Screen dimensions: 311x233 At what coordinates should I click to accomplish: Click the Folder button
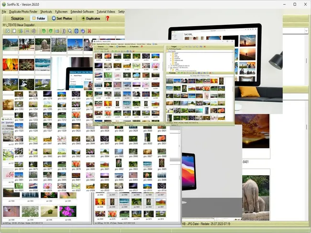tap(39, 19)
